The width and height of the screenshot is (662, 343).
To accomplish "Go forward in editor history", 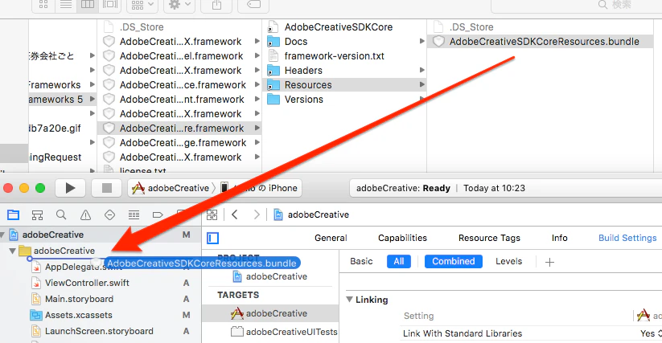I will (x=257, y=215).
